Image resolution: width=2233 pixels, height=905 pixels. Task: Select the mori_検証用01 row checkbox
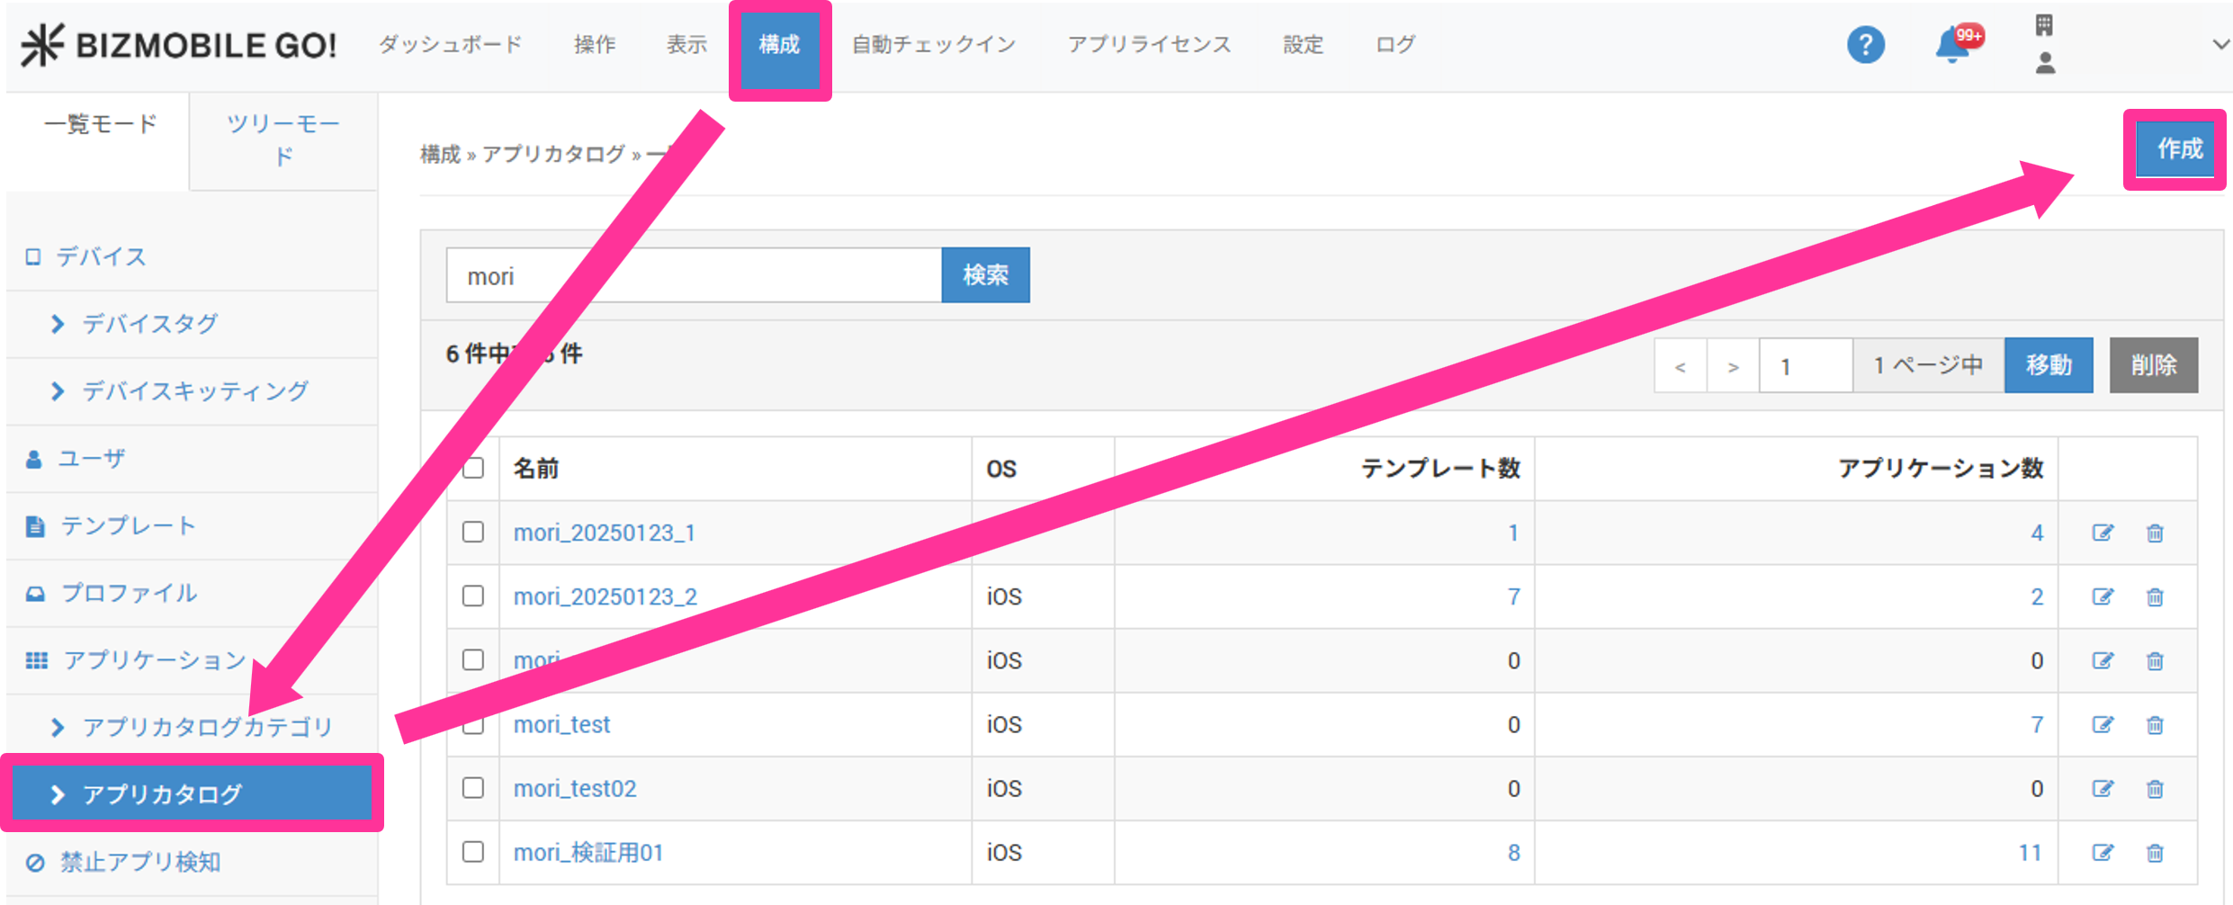pos(473,851)
